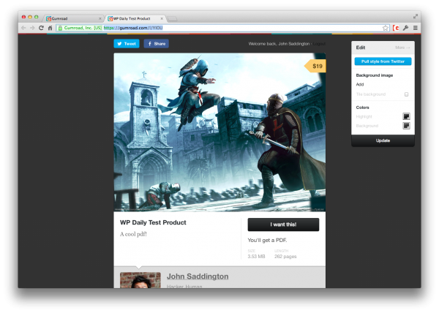Click the Colors section label

pyautogui.click(x=363, y=108)
